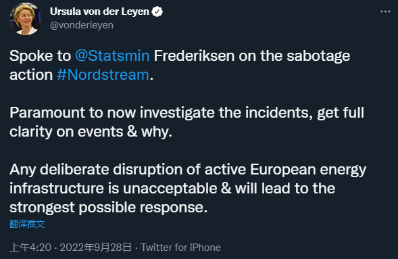Viewport: 398px width, 259px height.
Task: Click the infrastructure is unacceptable line
Action: point(172,189)
